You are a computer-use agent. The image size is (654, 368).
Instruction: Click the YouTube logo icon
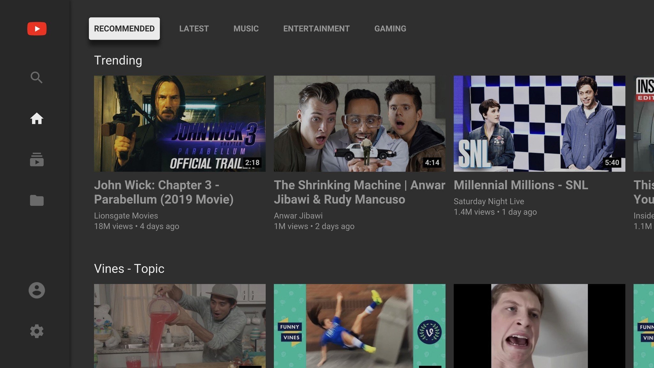[x=37, y=29]
